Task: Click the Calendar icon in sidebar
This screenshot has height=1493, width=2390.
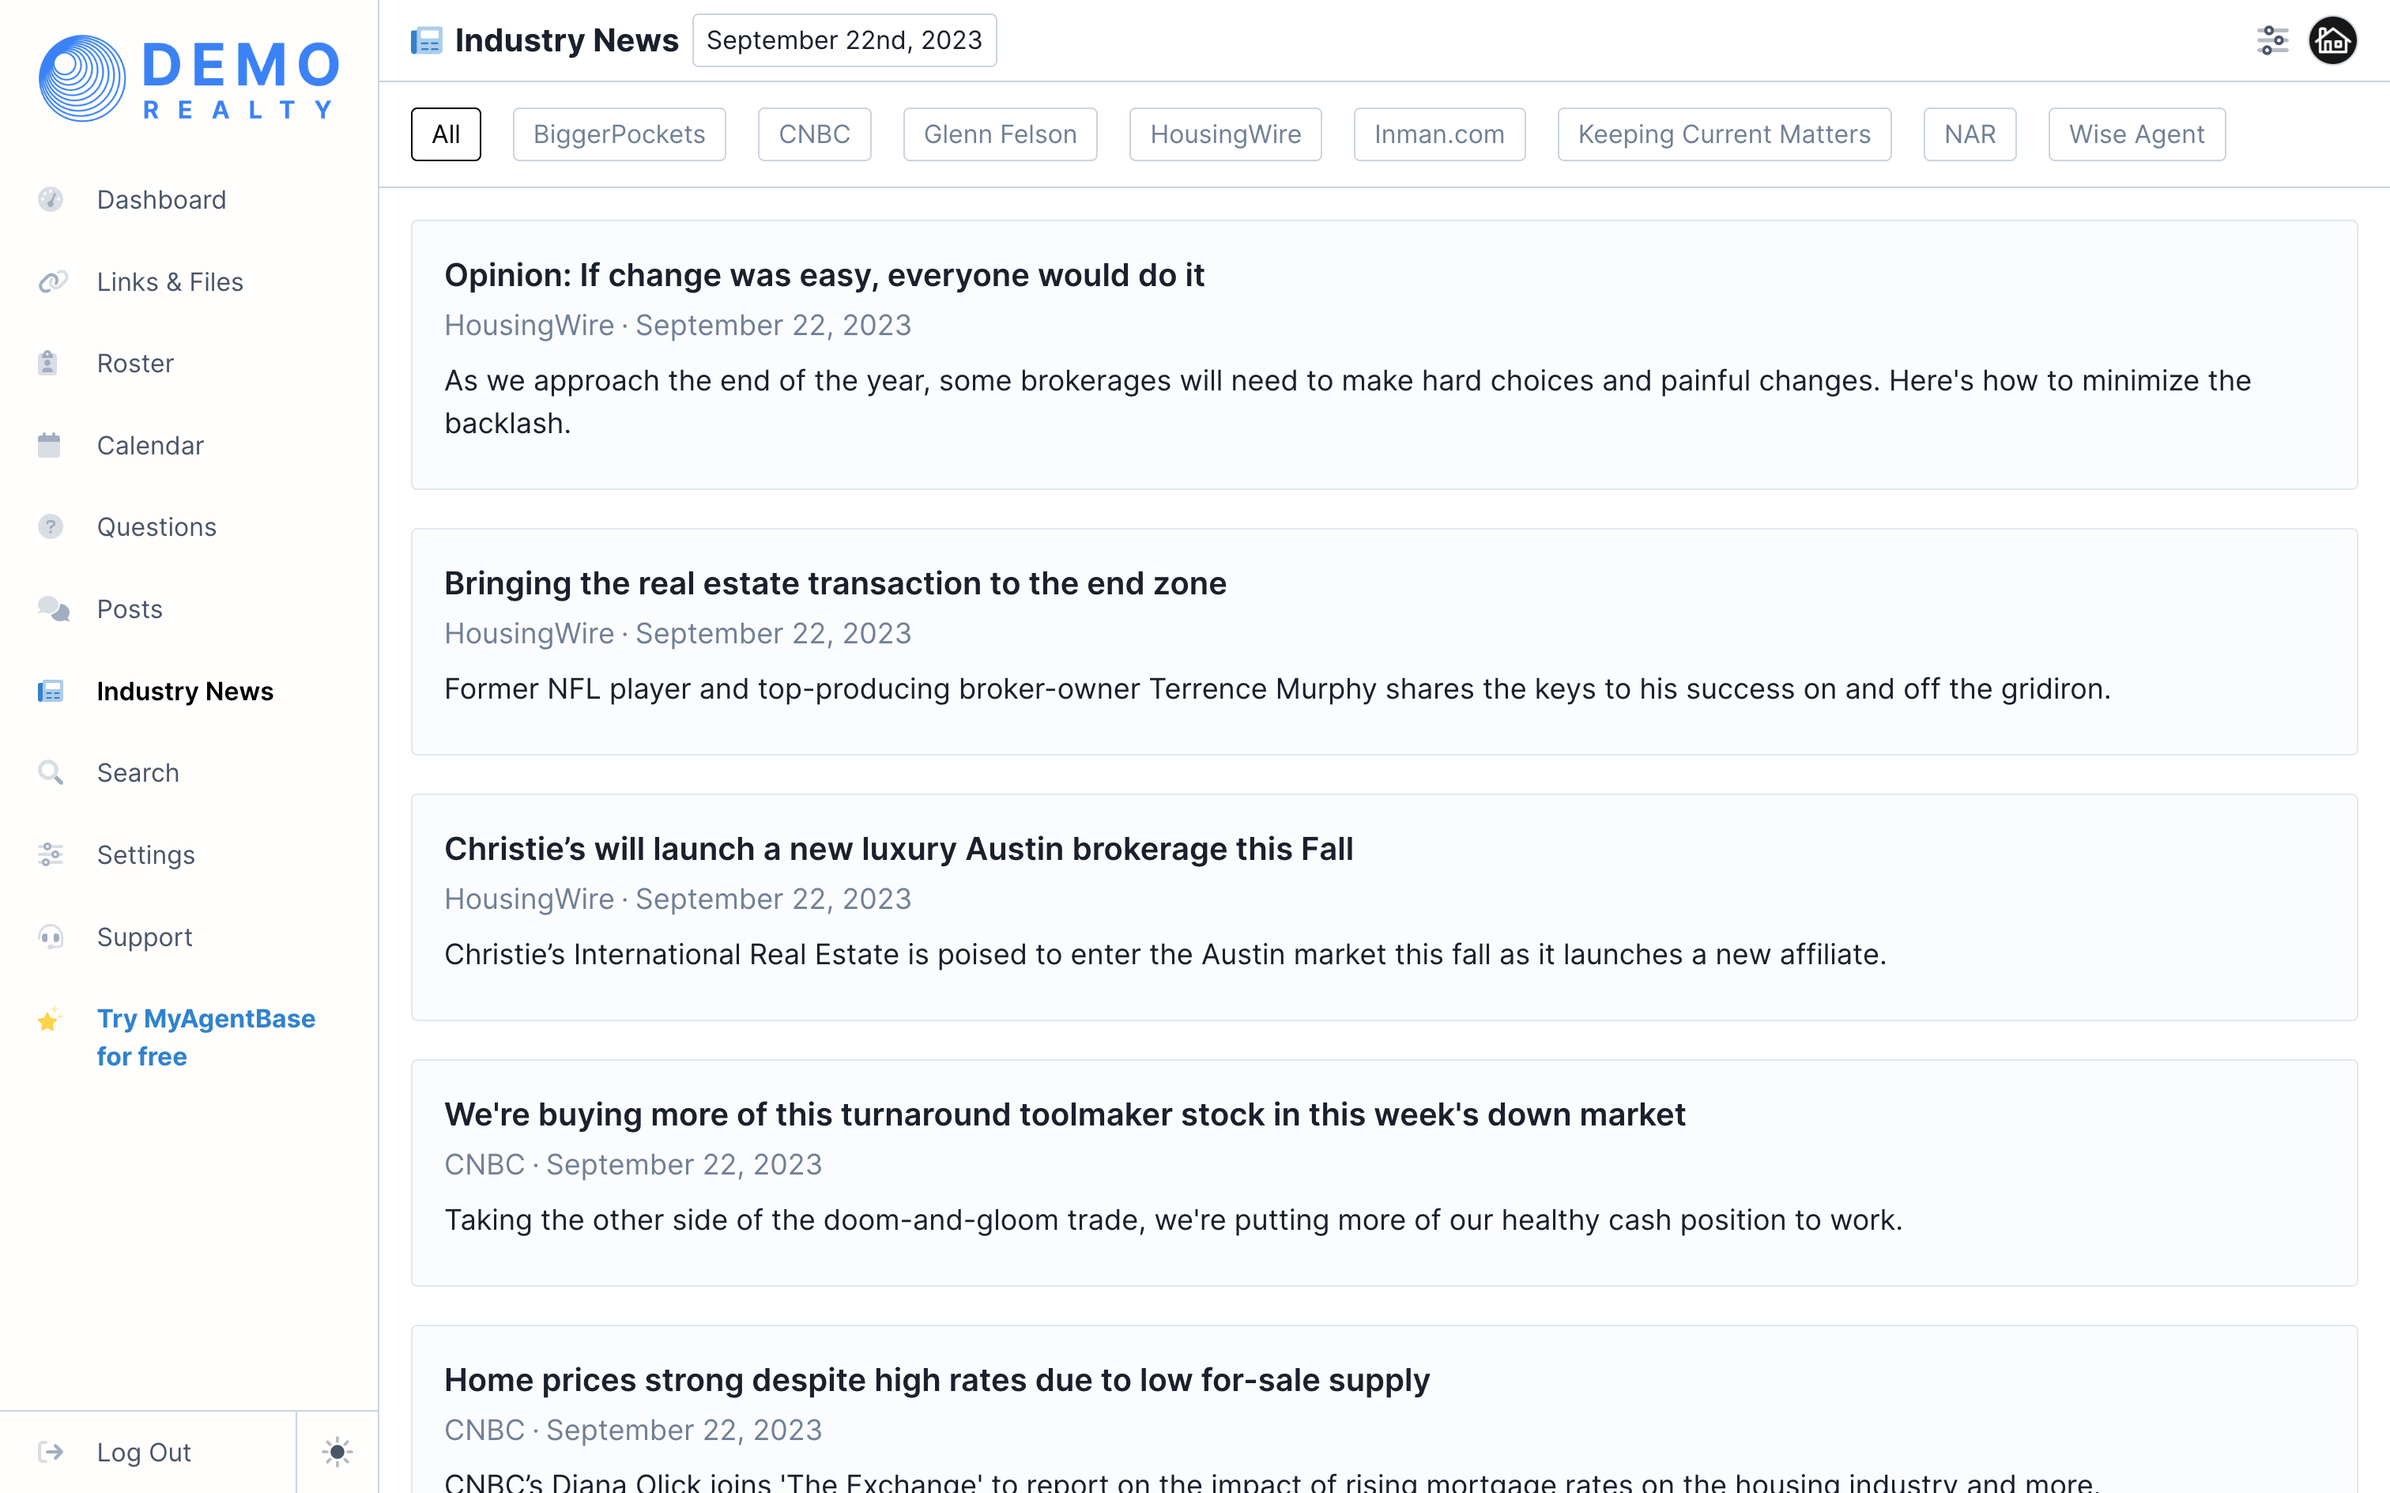Action: [x=49, y=445]
